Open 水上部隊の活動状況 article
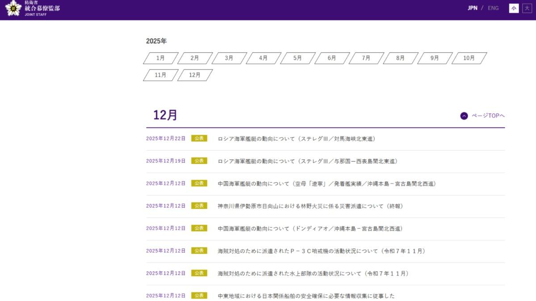 click(313, 273)
